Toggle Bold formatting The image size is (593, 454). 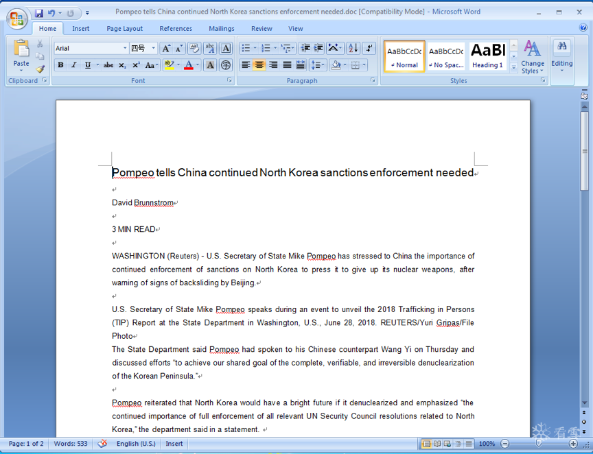coord(60,65)
